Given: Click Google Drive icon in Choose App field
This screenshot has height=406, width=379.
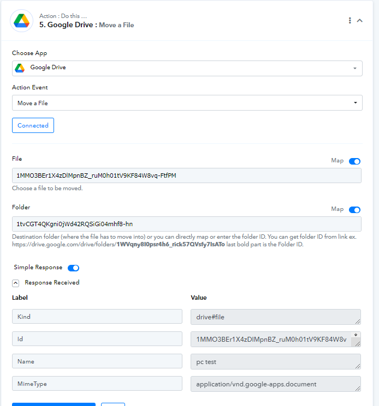Looking at the screenshot, I should (20, 68).
